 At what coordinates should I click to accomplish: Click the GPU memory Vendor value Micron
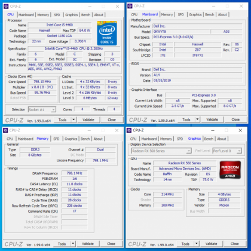(224, 205)
